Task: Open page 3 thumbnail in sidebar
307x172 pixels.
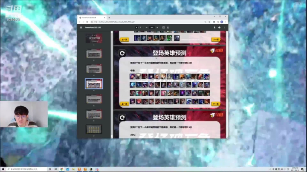Action: 94,69
